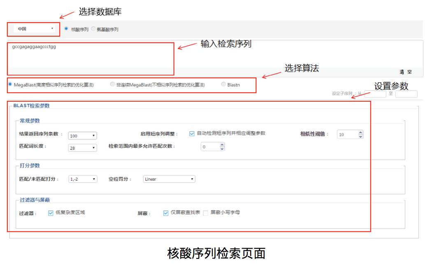Open the 空位罚分 Linear dropdown
The height and width of the screenshot is (270, 432).
pos(169,179)
